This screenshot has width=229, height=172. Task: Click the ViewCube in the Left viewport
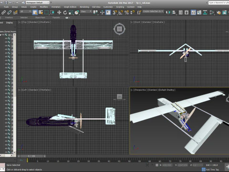(x=120, y=97)
